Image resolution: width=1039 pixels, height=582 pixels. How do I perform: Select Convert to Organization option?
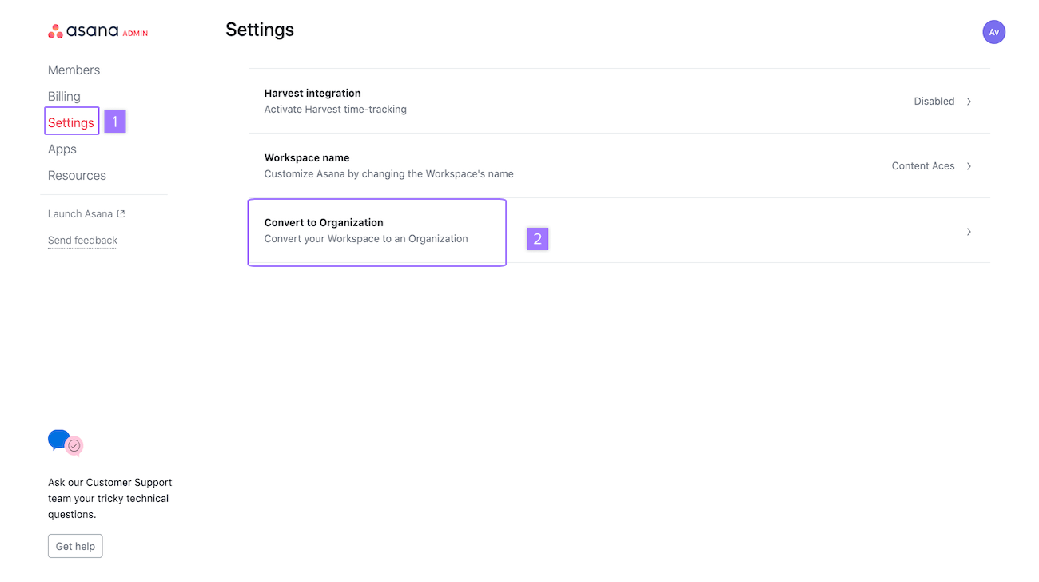click(324, 223)
